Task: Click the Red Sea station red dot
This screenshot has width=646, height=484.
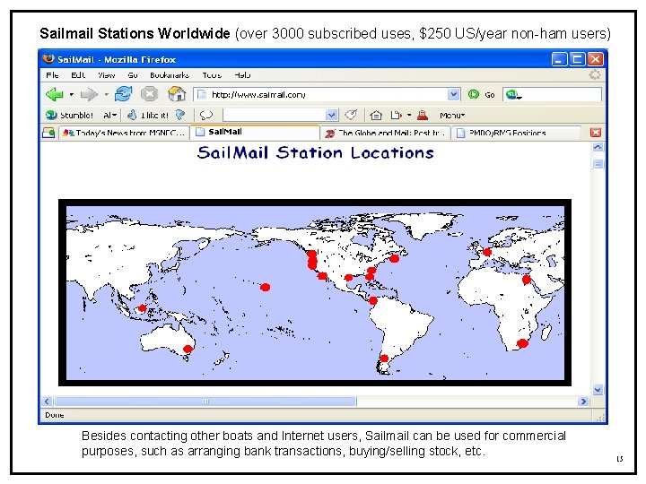Action: pos(527,280)
